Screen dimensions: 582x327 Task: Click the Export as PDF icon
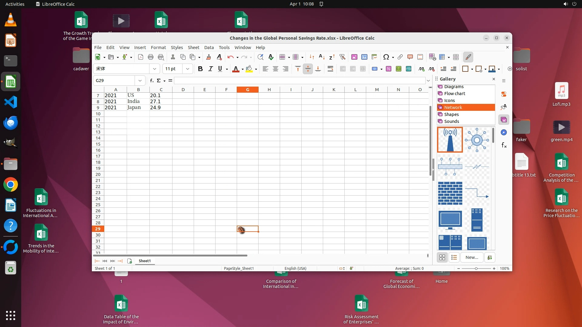coord(141,57)
